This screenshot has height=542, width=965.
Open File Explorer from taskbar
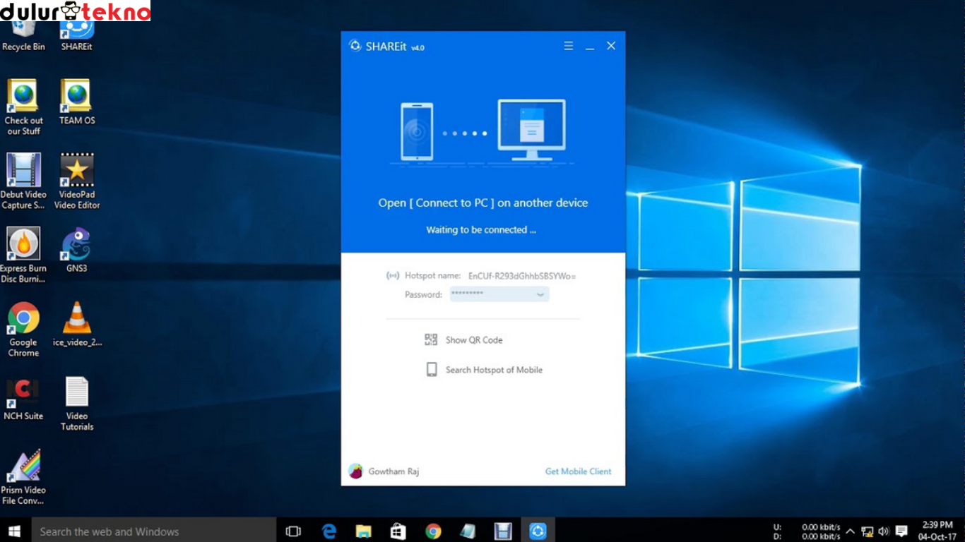pos(363,531)
